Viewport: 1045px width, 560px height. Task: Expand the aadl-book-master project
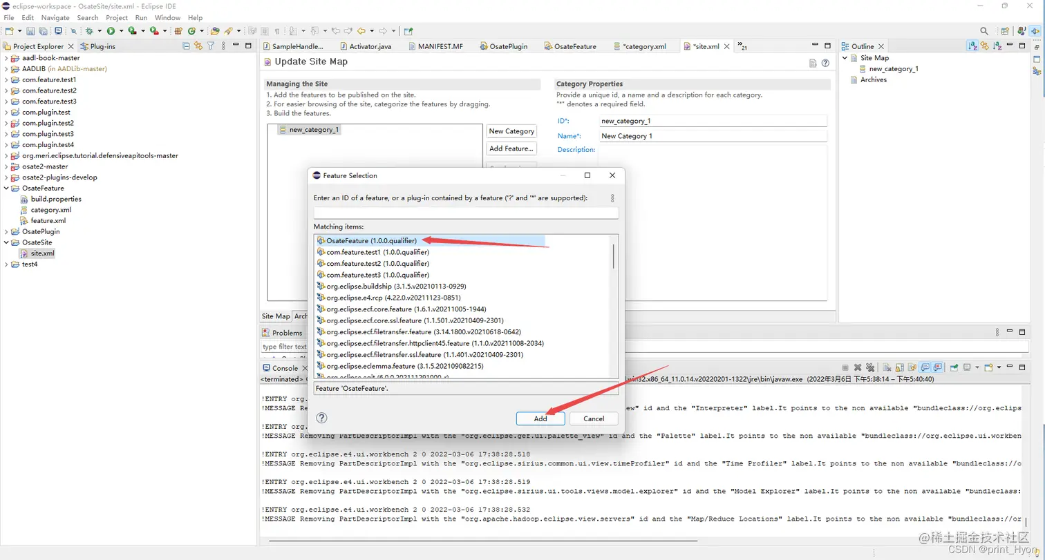[x=6, y=58]
